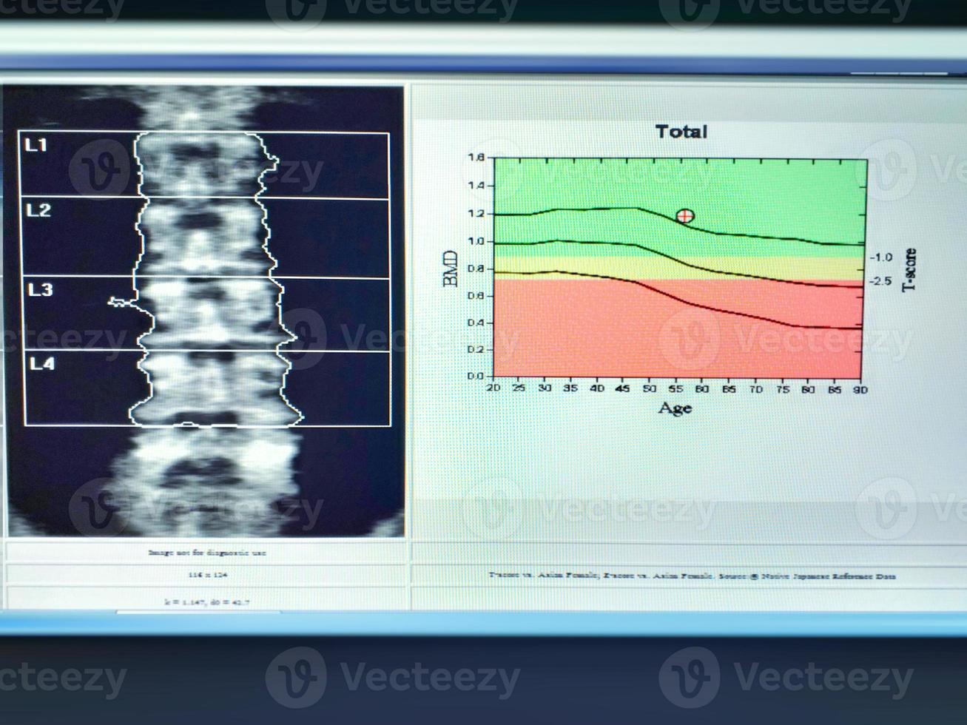Screen dimensions: 967x725
Task: Click the 'Age' axis label
Action: pos(675,408)
